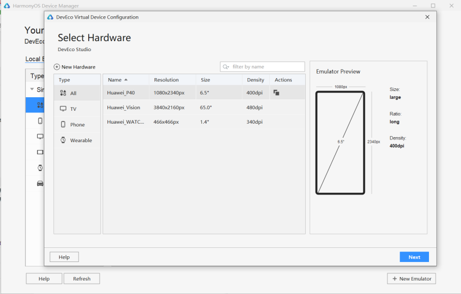Viewport: 461px width, 294px height.
Task: Select the Wearable watch icon in dialog
Action: 63,140
